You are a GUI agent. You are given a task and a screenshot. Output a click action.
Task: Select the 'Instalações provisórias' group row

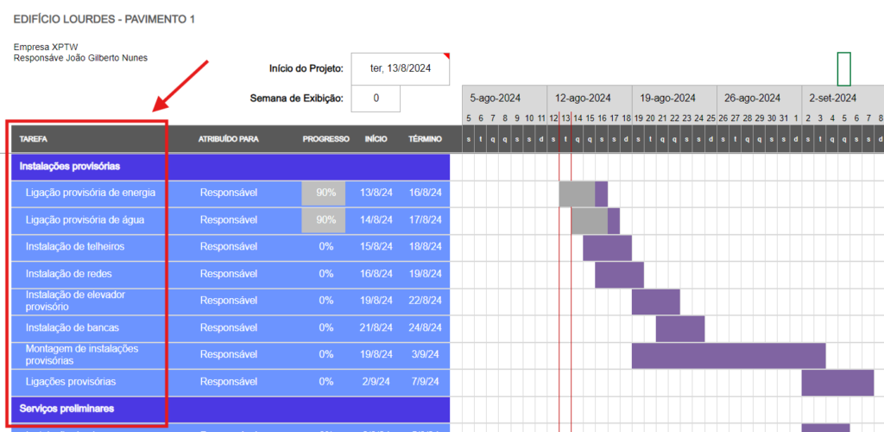point(230,167)
